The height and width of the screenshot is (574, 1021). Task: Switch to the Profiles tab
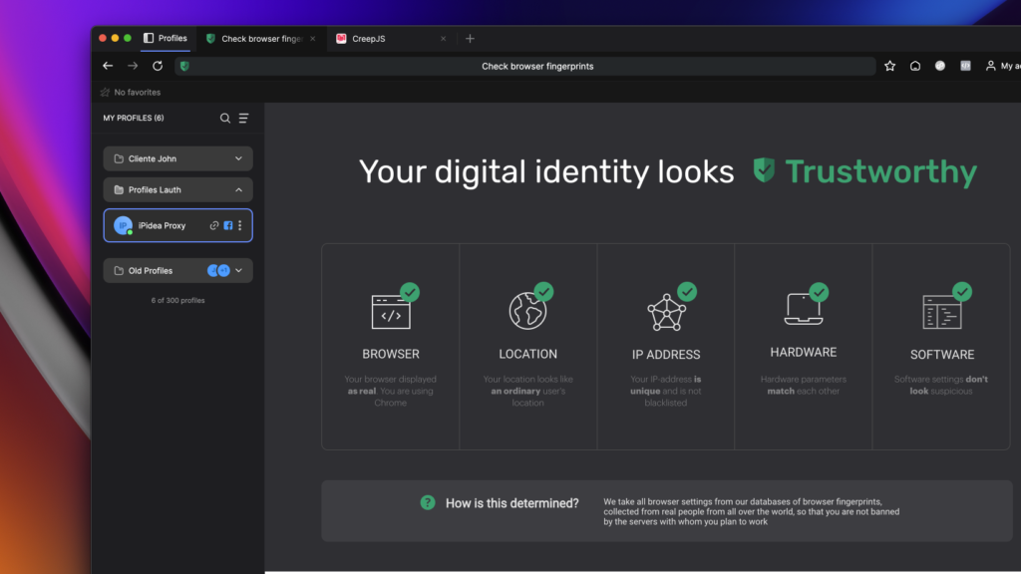pos(166,39)
